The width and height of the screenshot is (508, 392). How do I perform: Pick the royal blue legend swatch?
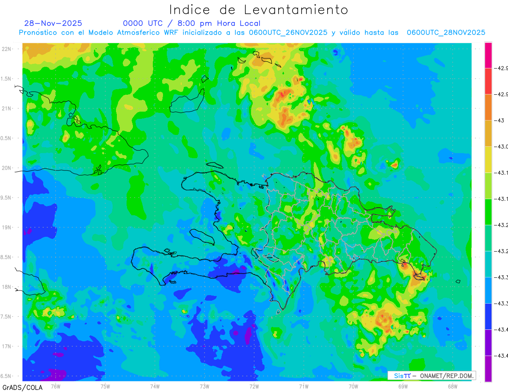tap(488, 316)
